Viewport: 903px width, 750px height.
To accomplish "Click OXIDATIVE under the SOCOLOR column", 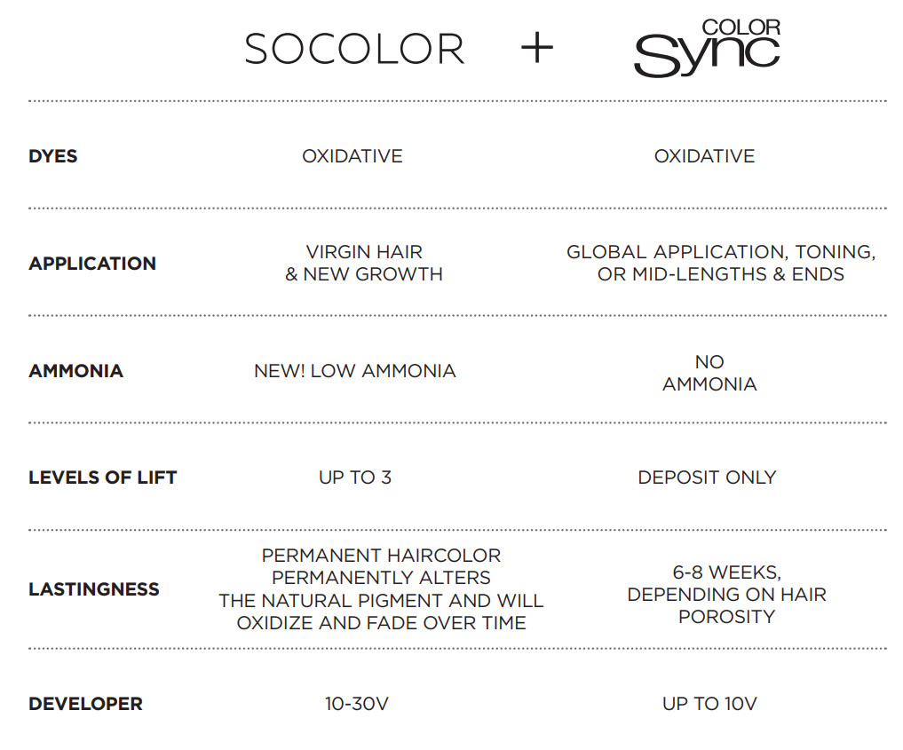I will click(x=352, y=156).
